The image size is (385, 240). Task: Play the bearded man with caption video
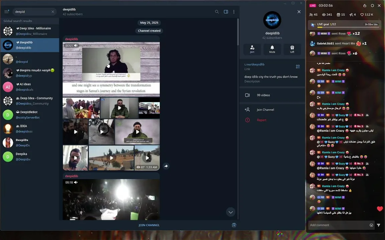tap(137, 132)
